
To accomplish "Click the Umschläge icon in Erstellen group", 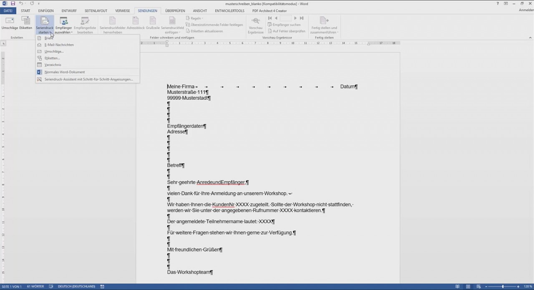I will 9,22.
